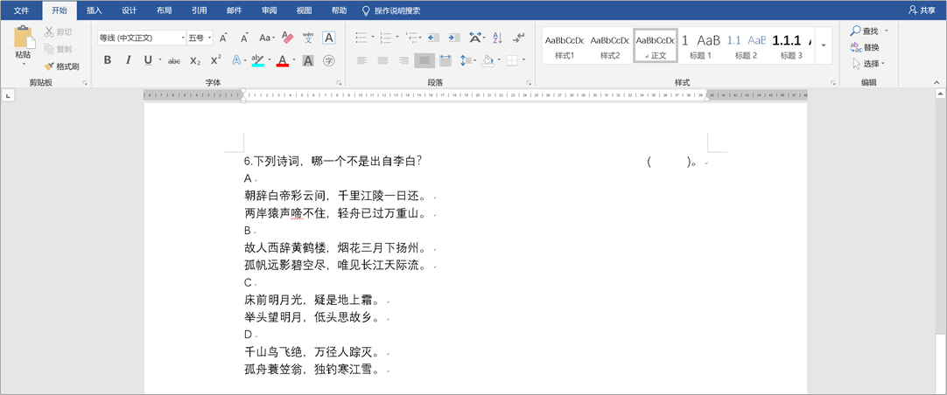Viewport: 947px width, 395px height.
Task: Switch to the 插入 (Insert) tab
Action: pyautogui.click(x=95, y=10)
